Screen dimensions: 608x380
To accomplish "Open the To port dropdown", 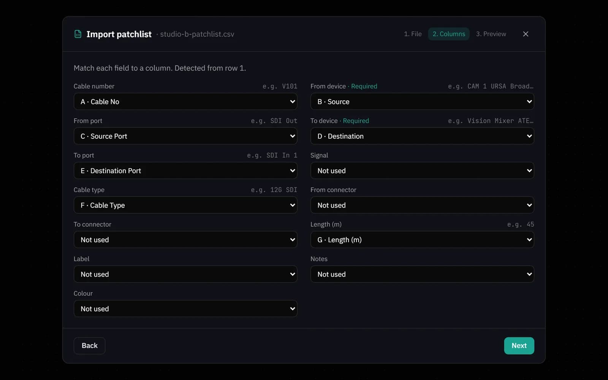I will click(185, 171).
